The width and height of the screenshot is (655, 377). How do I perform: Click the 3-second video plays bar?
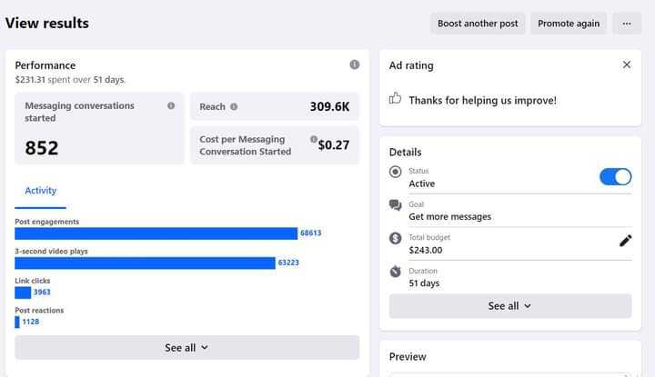(x=145, y=263)
